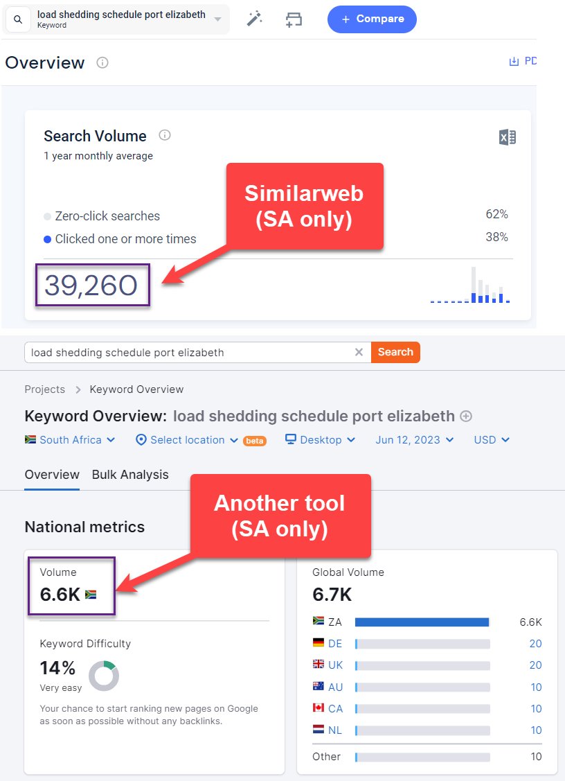Image resolution: width=565 pixels, height=781 pixels.
Task: Click the CA volume value 10
Action: [x=536, y=708]
